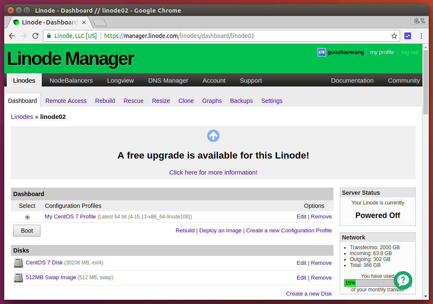Open the green help chat bubble

click(x=403, y=280)
